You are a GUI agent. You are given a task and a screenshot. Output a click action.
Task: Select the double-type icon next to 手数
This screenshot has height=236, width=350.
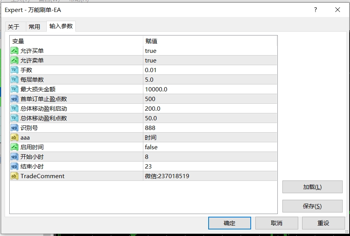pyautogui.click(x=14, y=70)
